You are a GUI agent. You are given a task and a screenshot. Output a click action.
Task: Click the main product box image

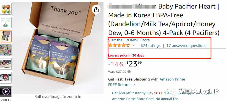coord(58,48)
